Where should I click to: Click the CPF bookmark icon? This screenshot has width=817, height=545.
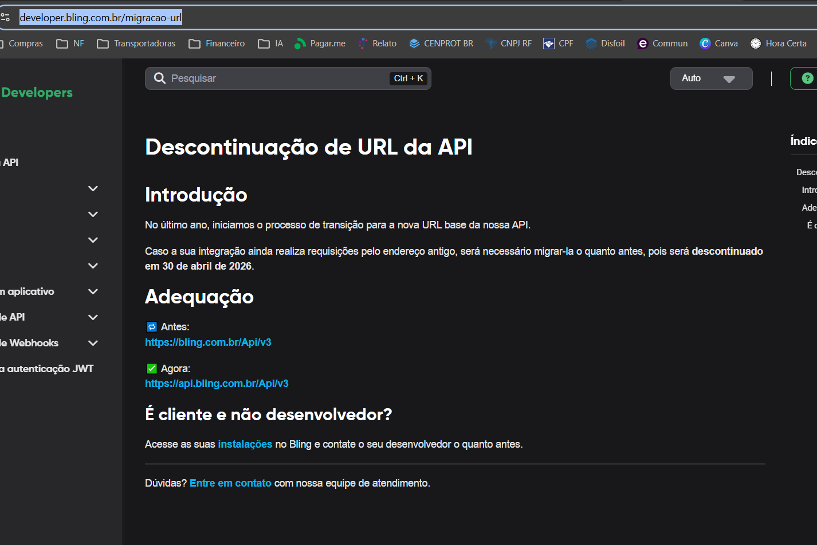548,44
